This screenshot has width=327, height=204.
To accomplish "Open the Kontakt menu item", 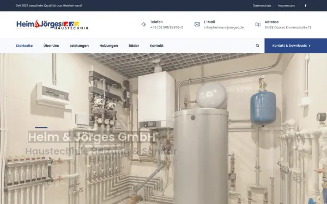I will click(x=156, y=46).
